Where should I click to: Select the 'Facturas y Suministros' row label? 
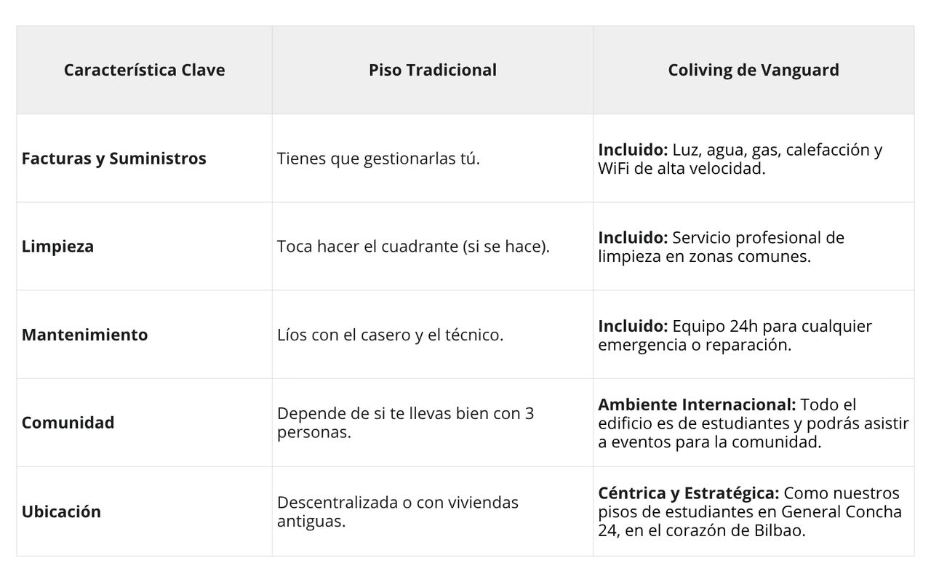click(x=113, y=159)
